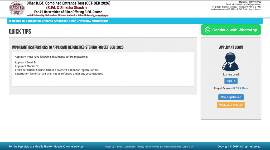Open Terms & Conditions footer link
The width and height of the screenshot is (270, 150).
[126, 147]
